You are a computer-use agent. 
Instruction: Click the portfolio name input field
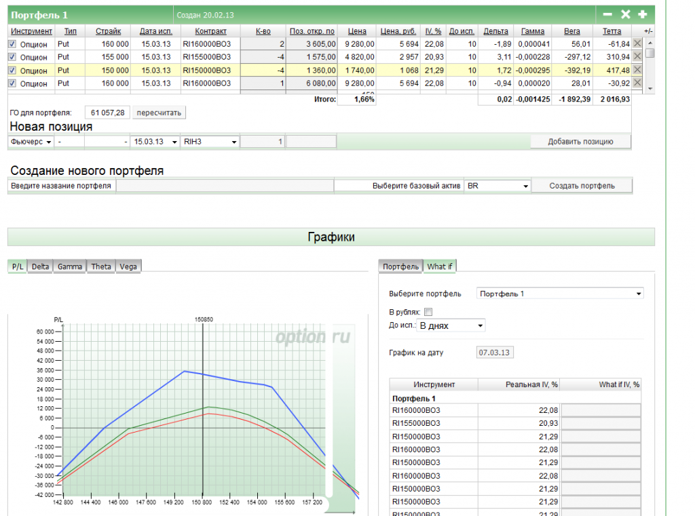click(225, 186)
